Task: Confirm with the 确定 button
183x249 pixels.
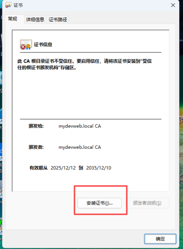Action: [160, 239]
